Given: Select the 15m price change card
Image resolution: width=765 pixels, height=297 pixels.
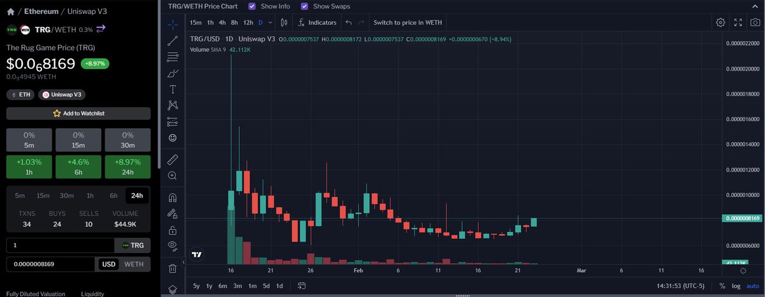Looking at the screenshot, I should click(x=78, y=140).
